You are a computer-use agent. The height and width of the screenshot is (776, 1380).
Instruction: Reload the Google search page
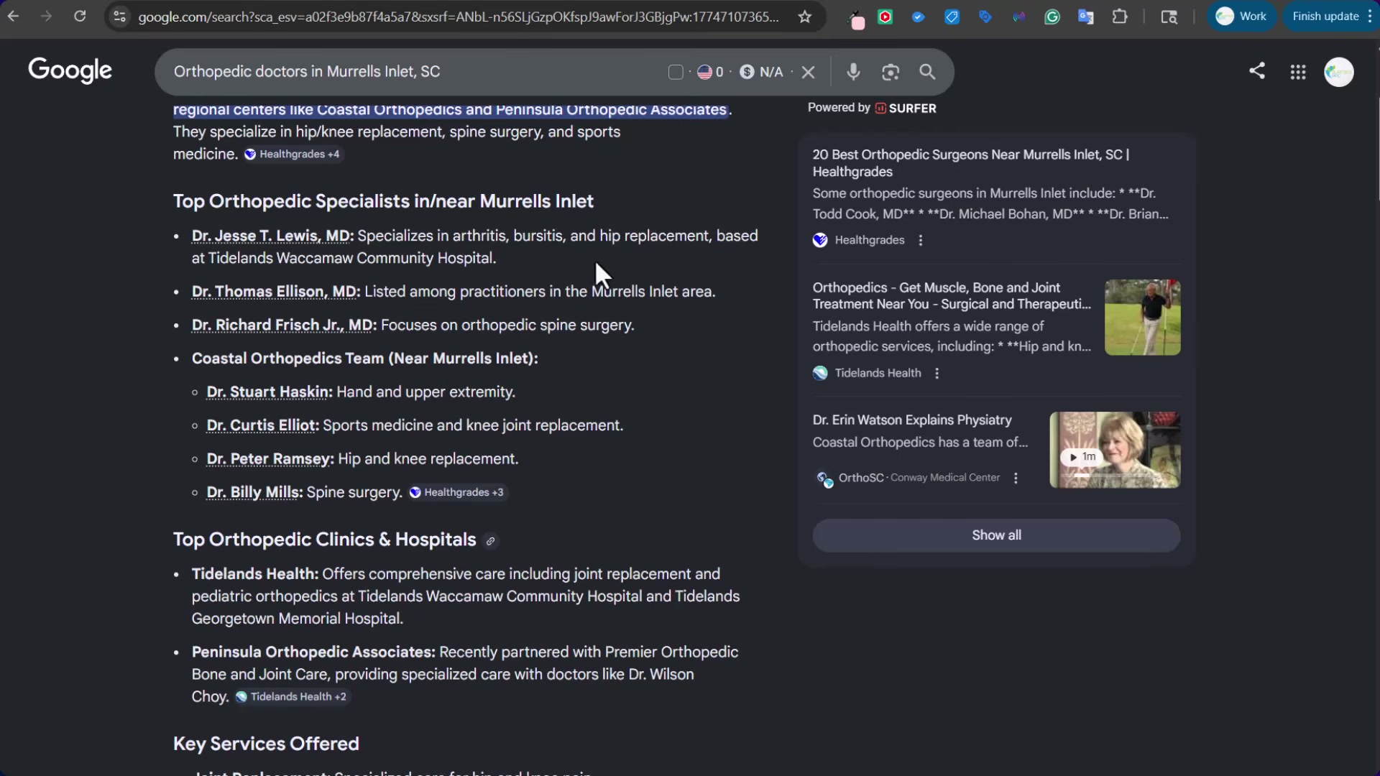[x=80, y=16]
